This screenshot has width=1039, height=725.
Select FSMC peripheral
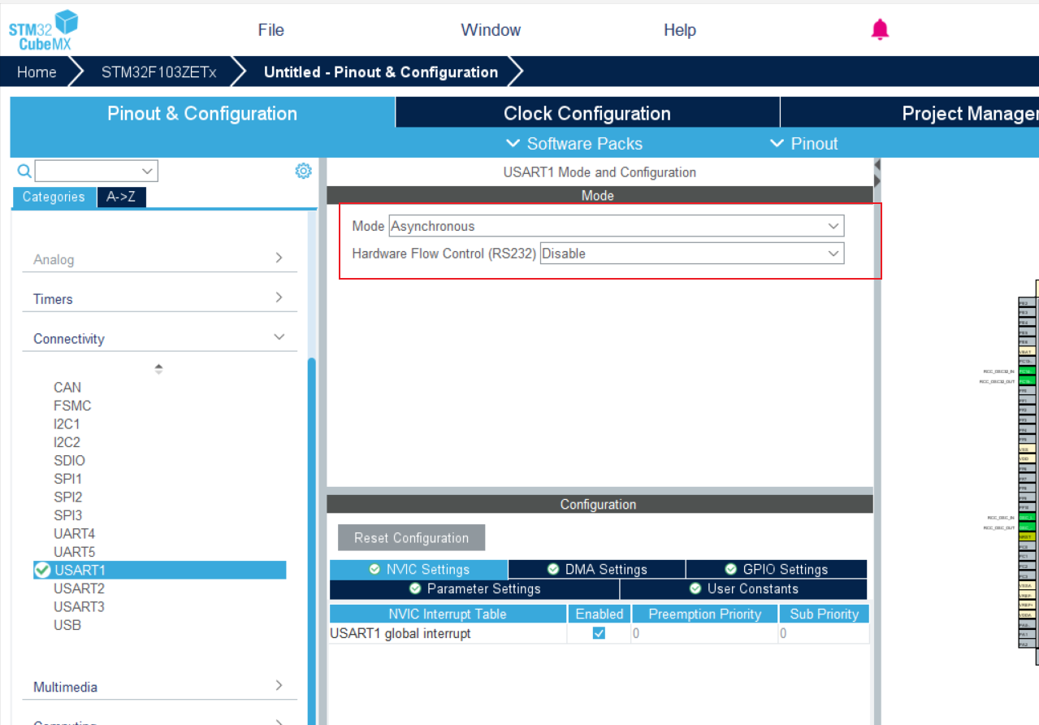[x=72, y=406]
